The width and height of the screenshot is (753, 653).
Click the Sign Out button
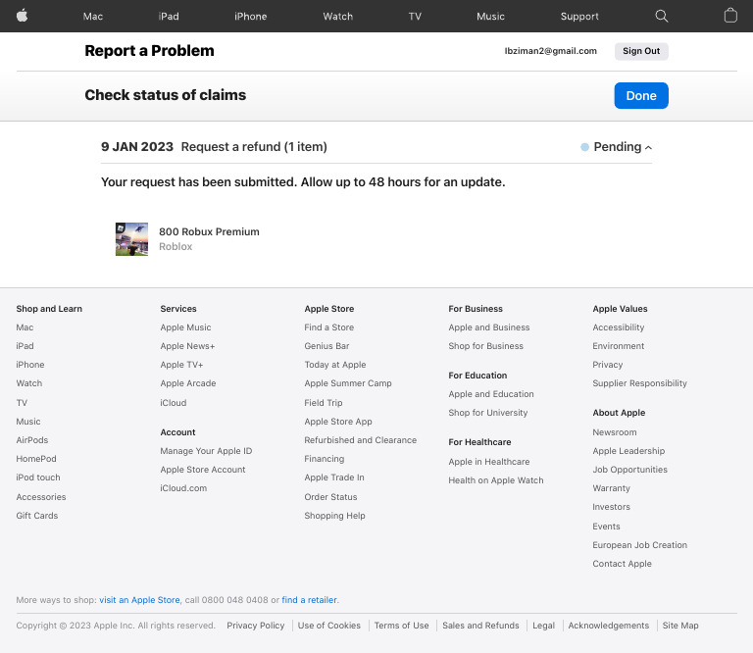point(641,51)
